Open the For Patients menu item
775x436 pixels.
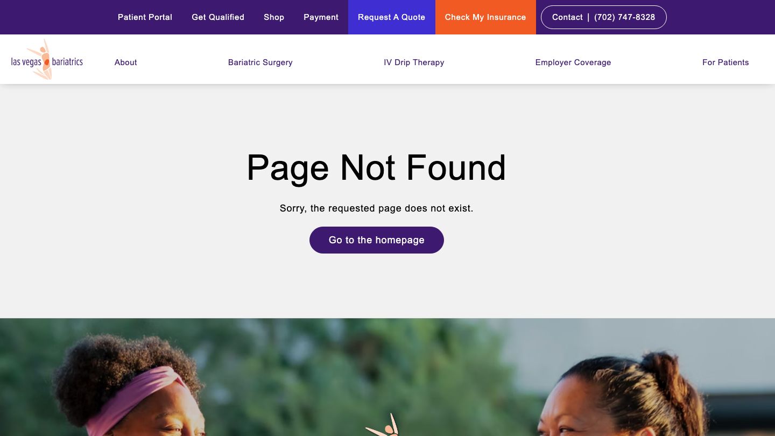coord(725,62)
